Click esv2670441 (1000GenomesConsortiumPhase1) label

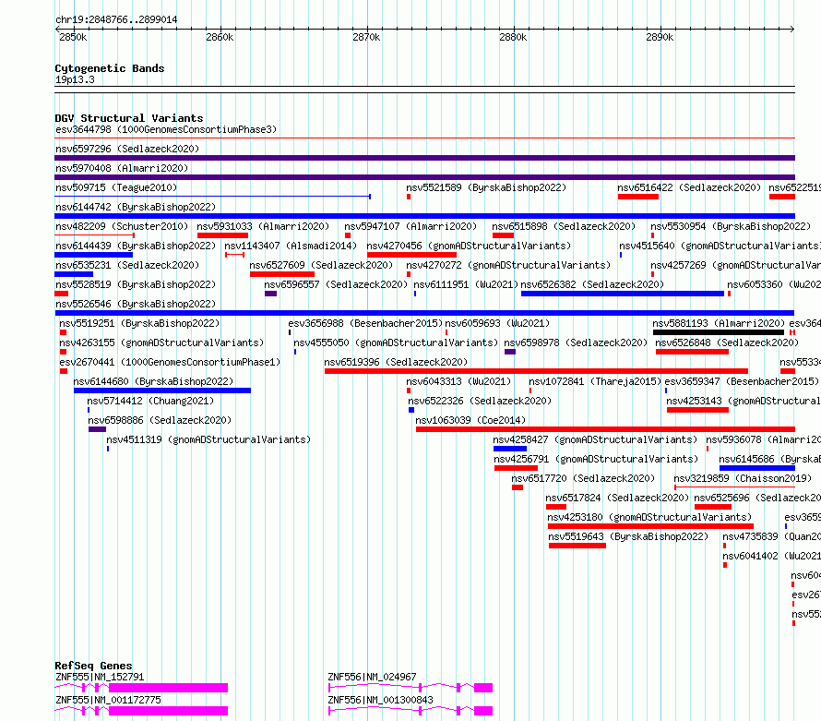click(x=170, y=362)
